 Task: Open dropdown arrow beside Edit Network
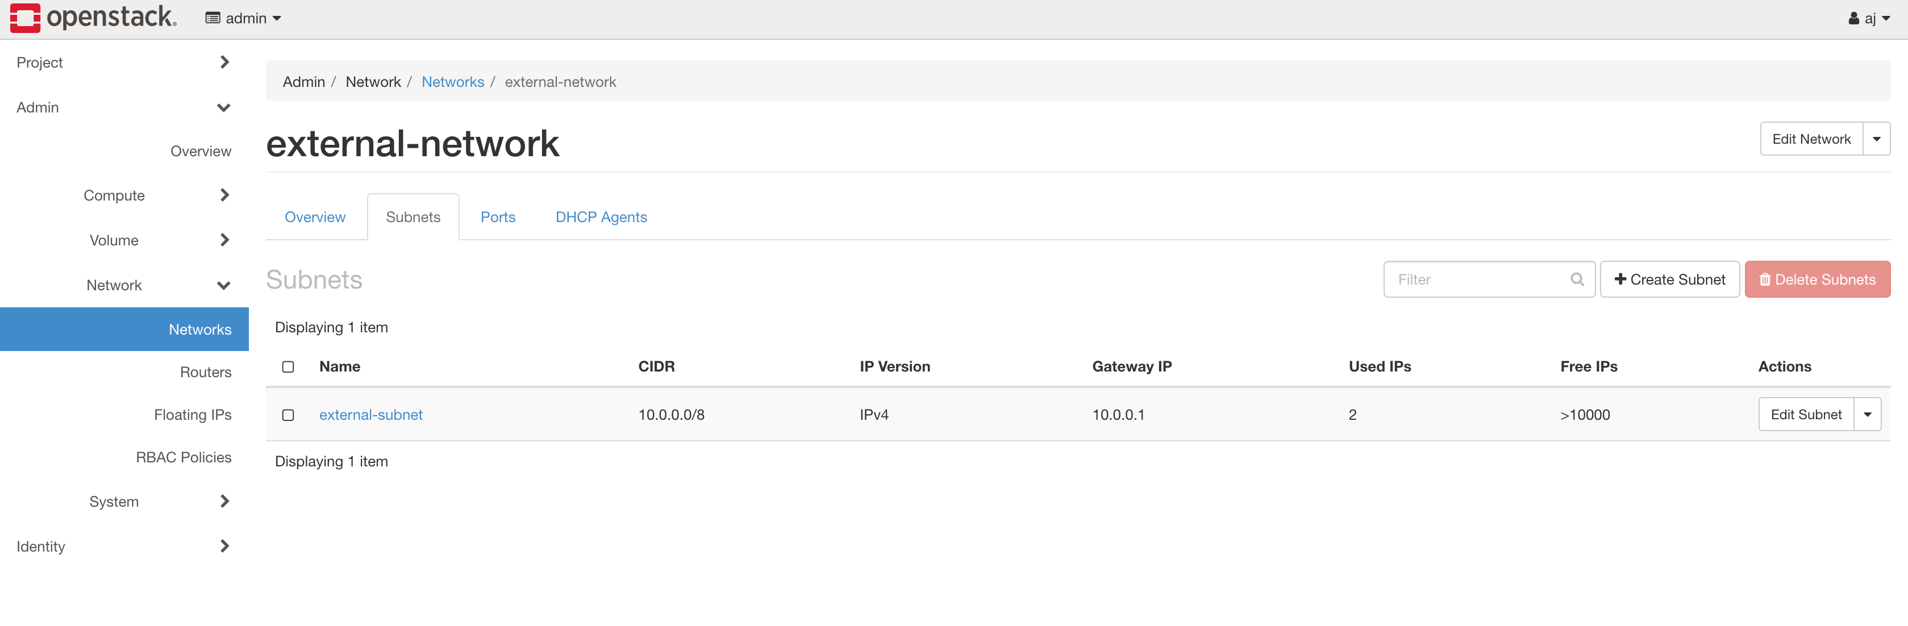1876,139
